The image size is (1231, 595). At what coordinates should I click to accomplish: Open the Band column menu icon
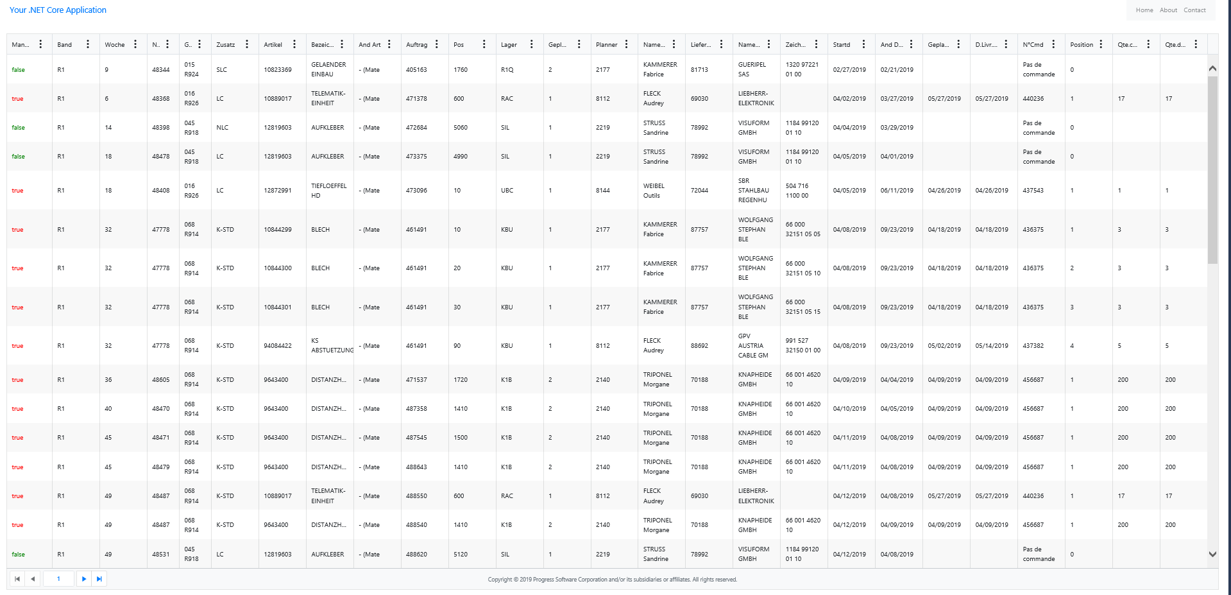click(88, 44)
